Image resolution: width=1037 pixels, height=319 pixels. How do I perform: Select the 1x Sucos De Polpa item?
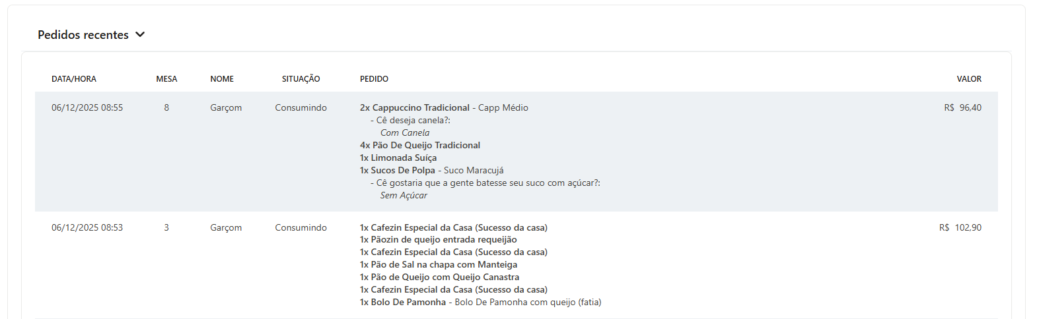(x=398, y=170)
